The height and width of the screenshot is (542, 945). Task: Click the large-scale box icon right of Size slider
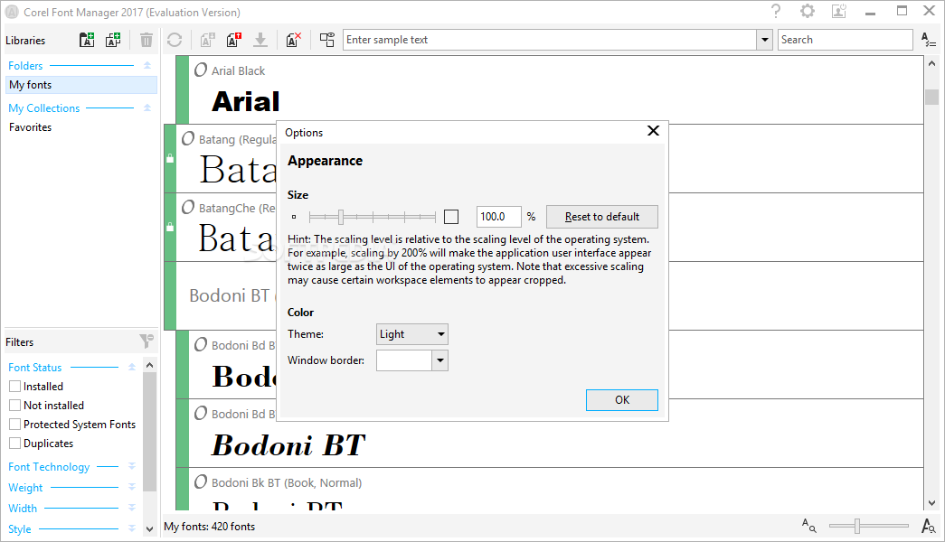coord(451,217)
